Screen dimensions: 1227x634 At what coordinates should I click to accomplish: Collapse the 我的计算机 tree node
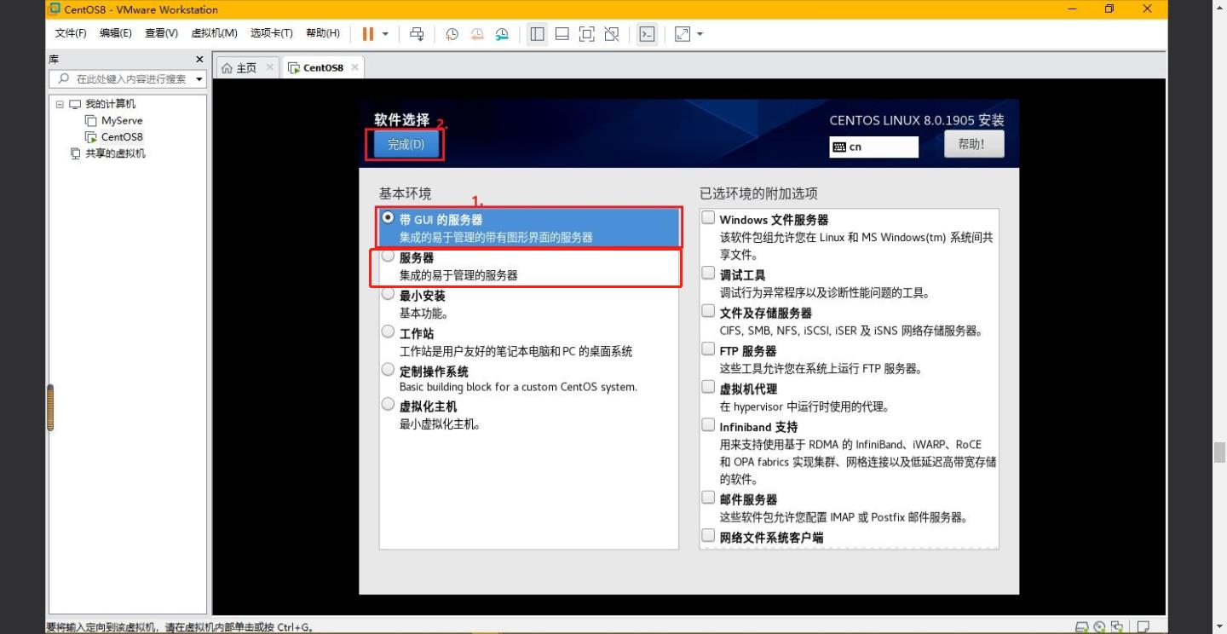60,104
